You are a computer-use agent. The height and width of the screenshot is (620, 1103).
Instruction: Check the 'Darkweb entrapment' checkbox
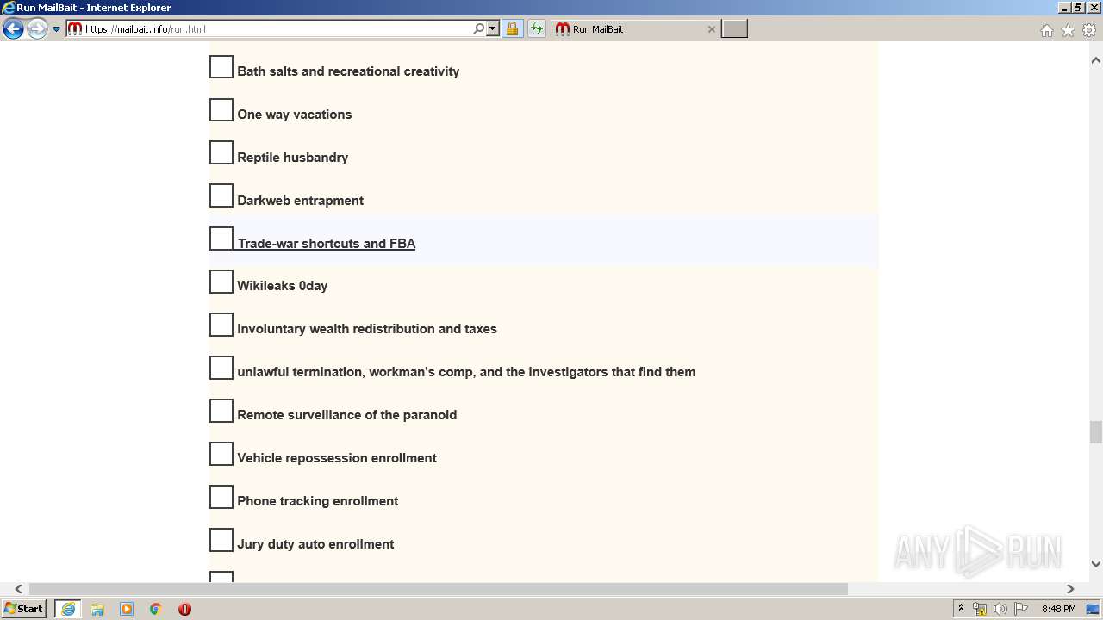[x=221, y=196]
